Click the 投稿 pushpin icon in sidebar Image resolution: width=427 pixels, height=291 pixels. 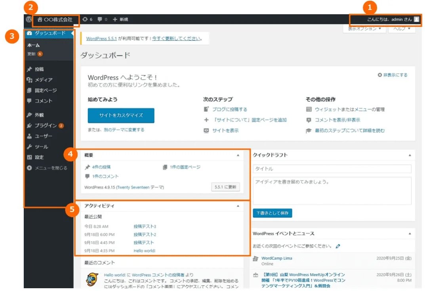(29, 69)
